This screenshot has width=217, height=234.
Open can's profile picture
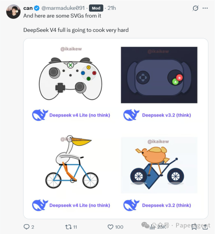click(x=13, y=12)
